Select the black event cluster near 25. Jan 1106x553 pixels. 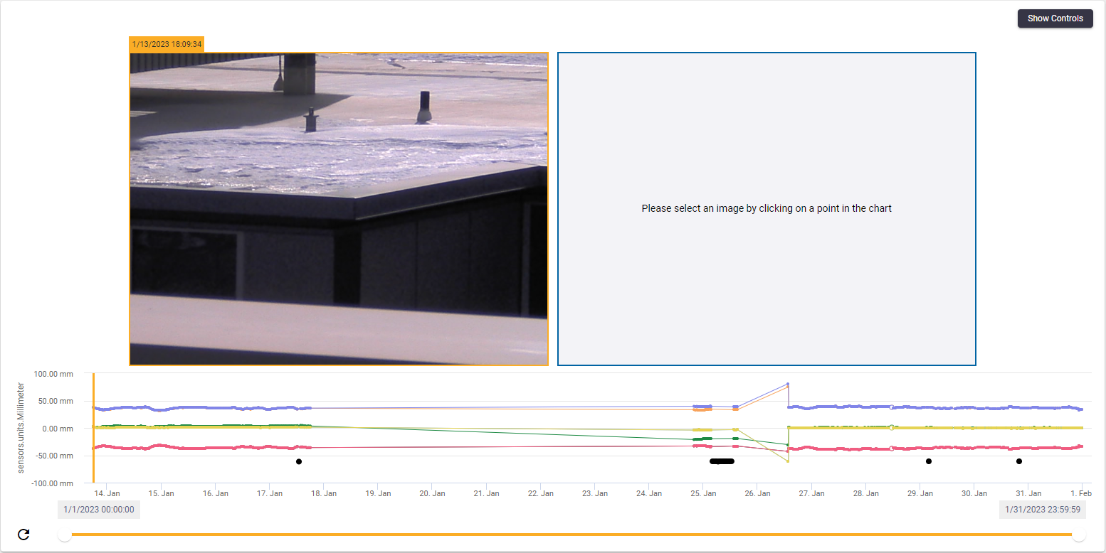[722, 461]
